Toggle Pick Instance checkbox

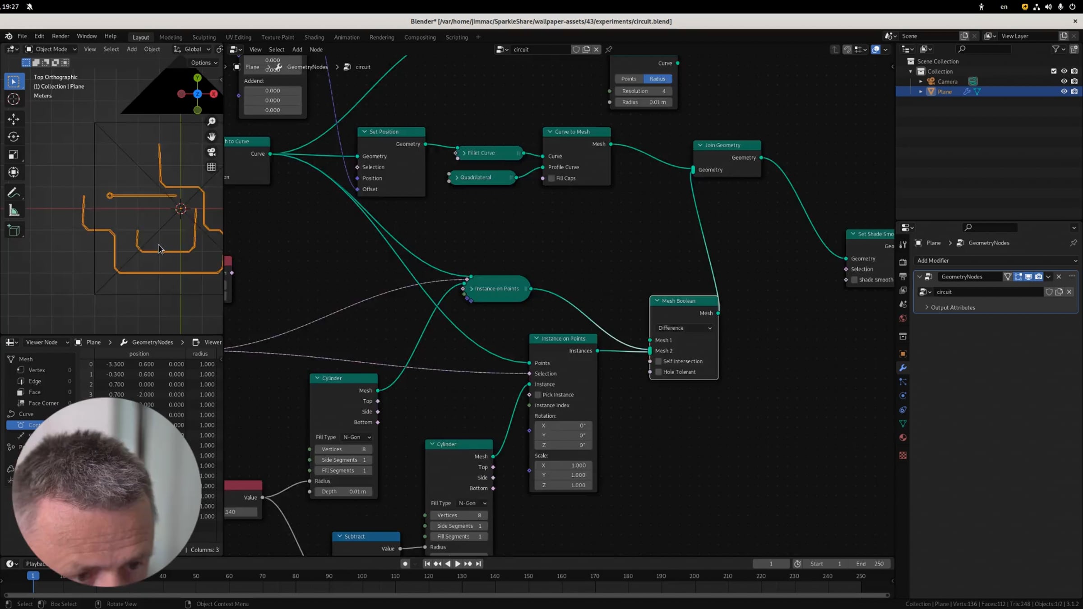[538, 395]
